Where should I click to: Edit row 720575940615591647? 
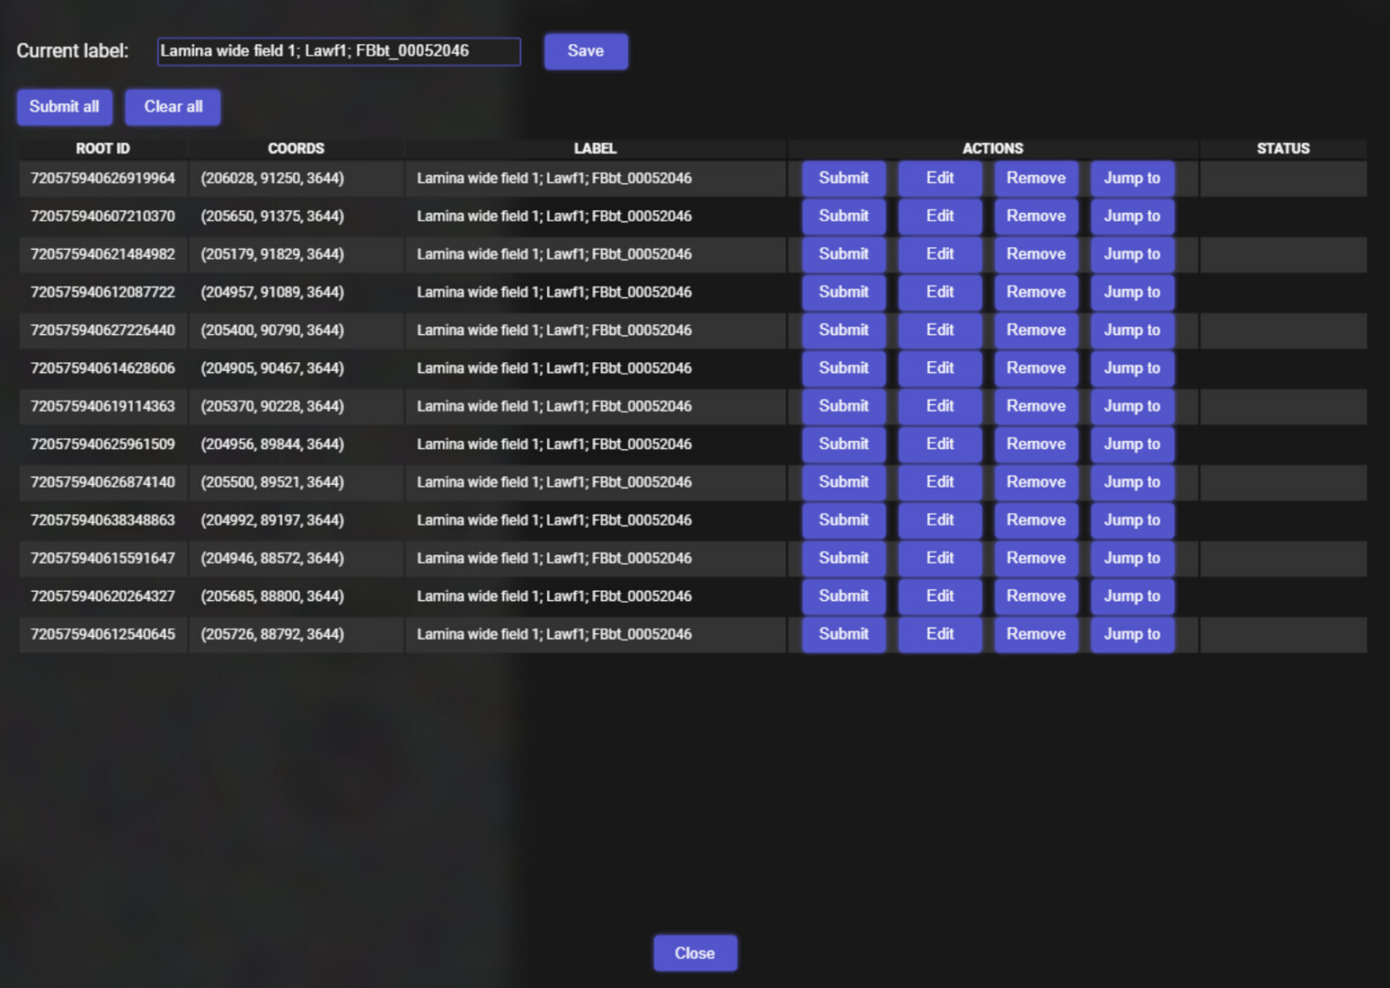tap(940, 558)
